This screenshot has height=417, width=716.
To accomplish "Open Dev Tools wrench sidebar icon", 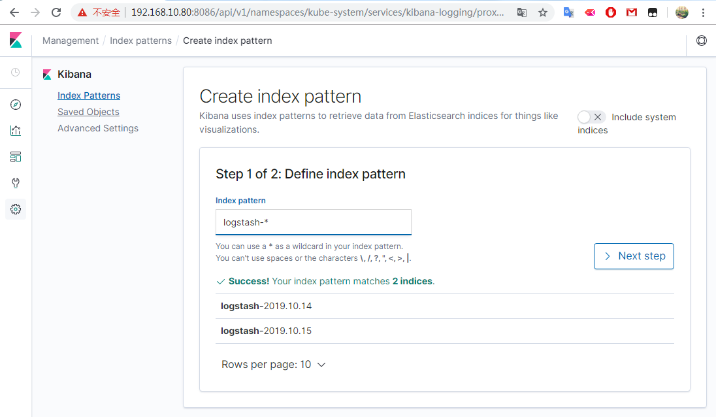I will [x=16, y=183].
